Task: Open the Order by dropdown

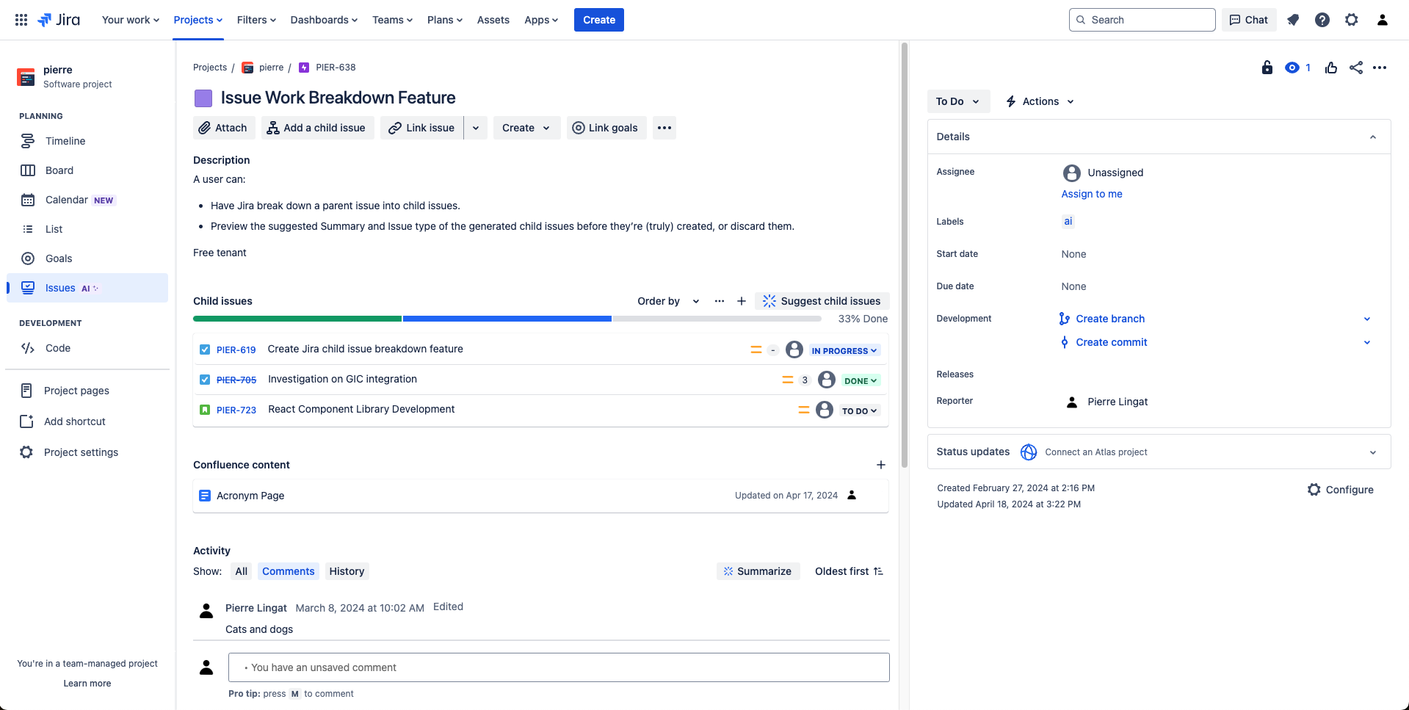Action: point(668,301)
